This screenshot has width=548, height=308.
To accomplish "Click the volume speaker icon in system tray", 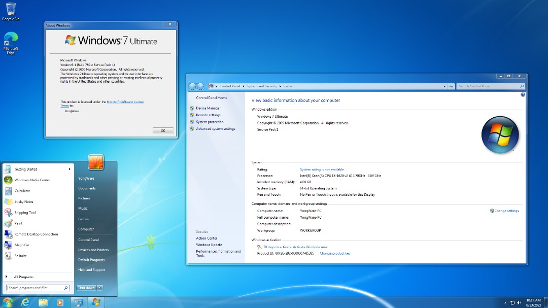I will click(519, 302).
